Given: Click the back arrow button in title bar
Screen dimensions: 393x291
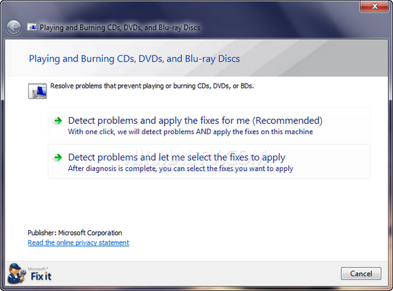Looking at the screenshot, I should click(14, 27).
